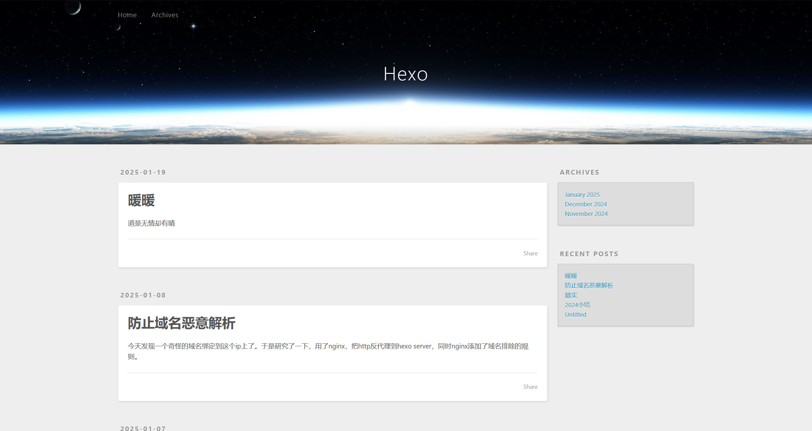This screenshot has width=812, height=431.
Task: Click the excerpt starting 今天发现一个奇怪的域名
Action: 328,351
